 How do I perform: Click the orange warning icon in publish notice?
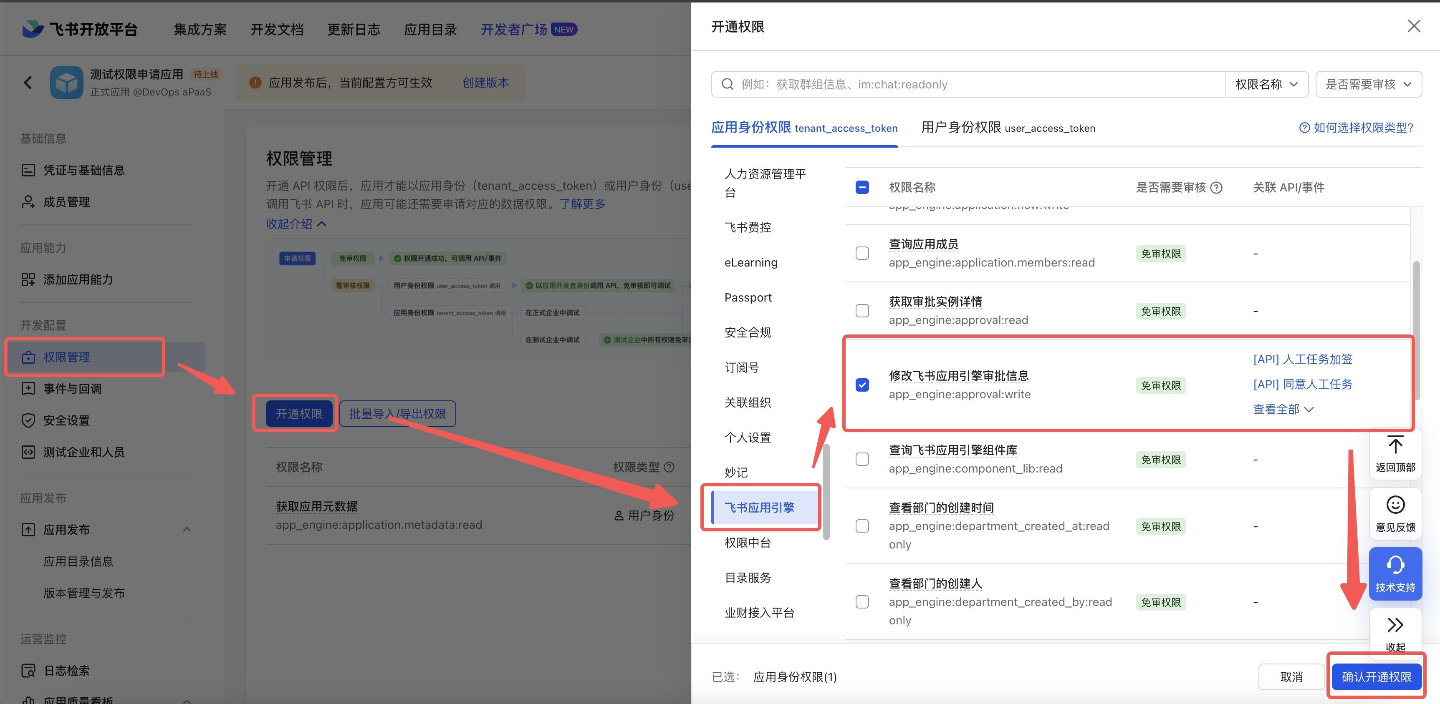255,83
